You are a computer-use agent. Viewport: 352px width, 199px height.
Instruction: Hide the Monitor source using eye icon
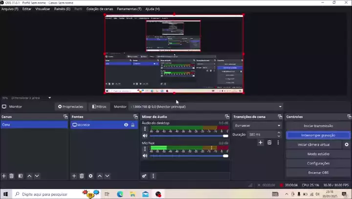(126, 125)
